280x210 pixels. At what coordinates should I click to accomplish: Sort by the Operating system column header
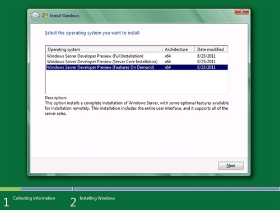pyautogui.click(x=104, y=49)
